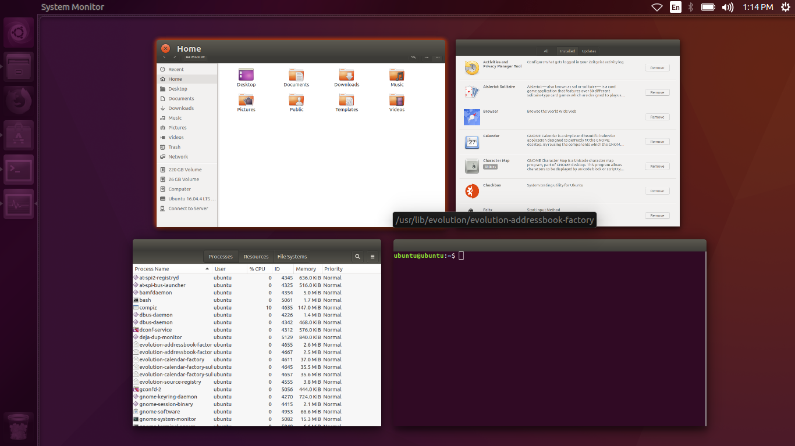The image size is (795, 446).
Task: Open the battery indicator menu
Action: click(x=708, y=7)
